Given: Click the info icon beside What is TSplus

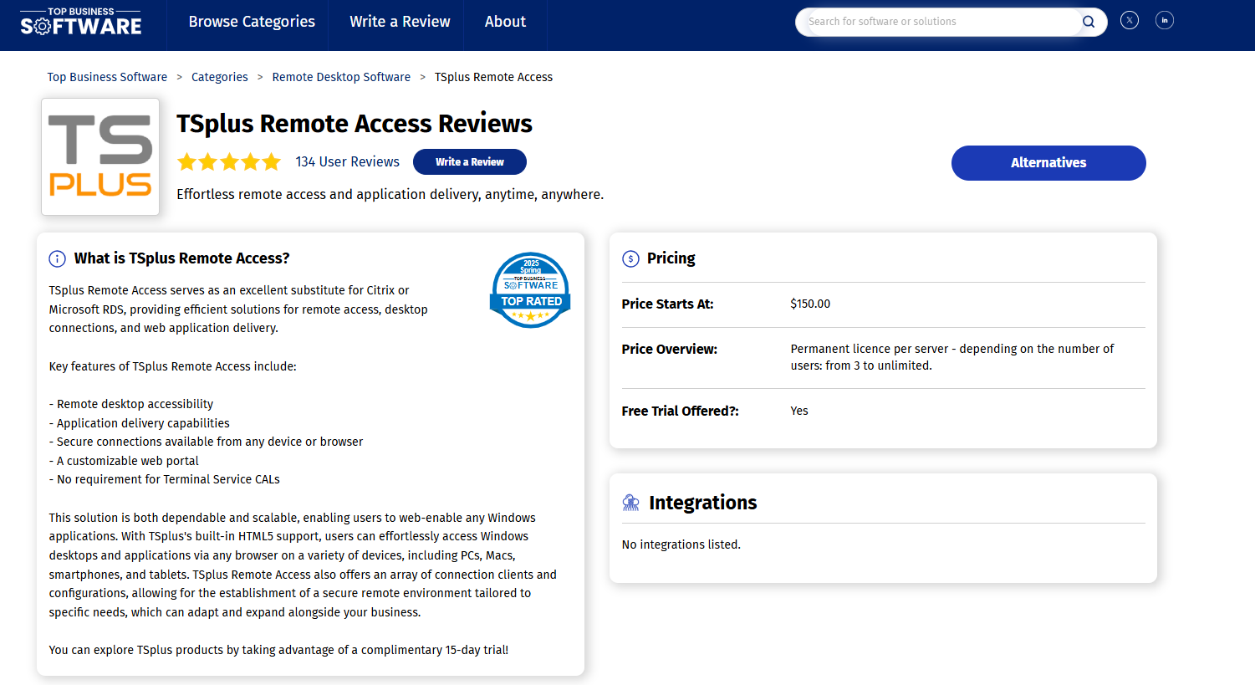Looking at the screenshot, I should pyautogui.click(x=57, y=259).
